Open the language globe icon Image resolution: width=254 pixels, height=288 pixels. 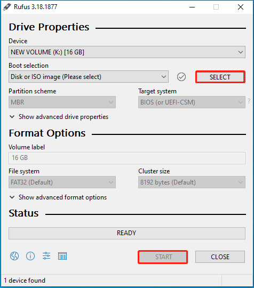pyautogui.click(x=14, y=256)
